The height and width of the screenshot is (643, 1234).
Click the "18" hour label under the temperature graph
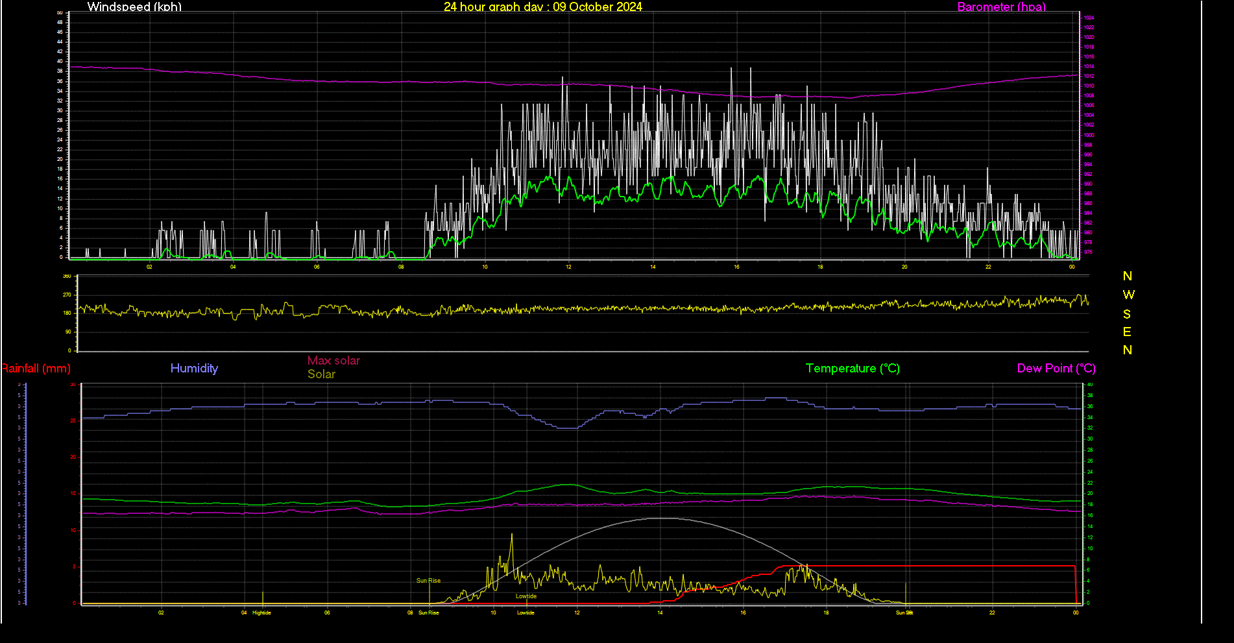[x=826, y=613]
